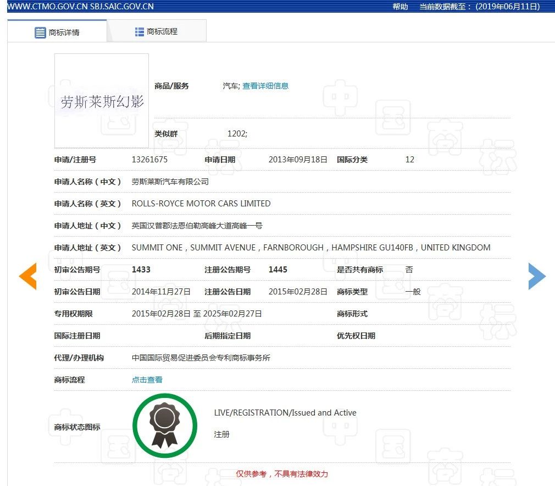Select exclusive right period 2015年02月28日 至 2025年02月27日
Viewport: 555px width, 486px height.
coord(197,313)
